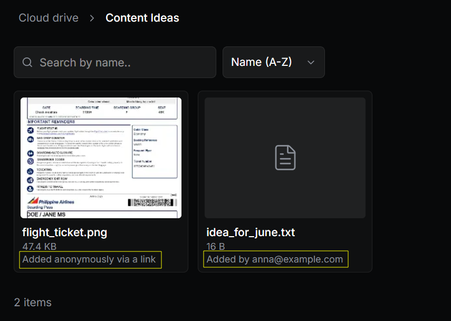451x321 pixels.
Task: Select the idea_for_june.txt file name
Action: click(x=251, y=232)
